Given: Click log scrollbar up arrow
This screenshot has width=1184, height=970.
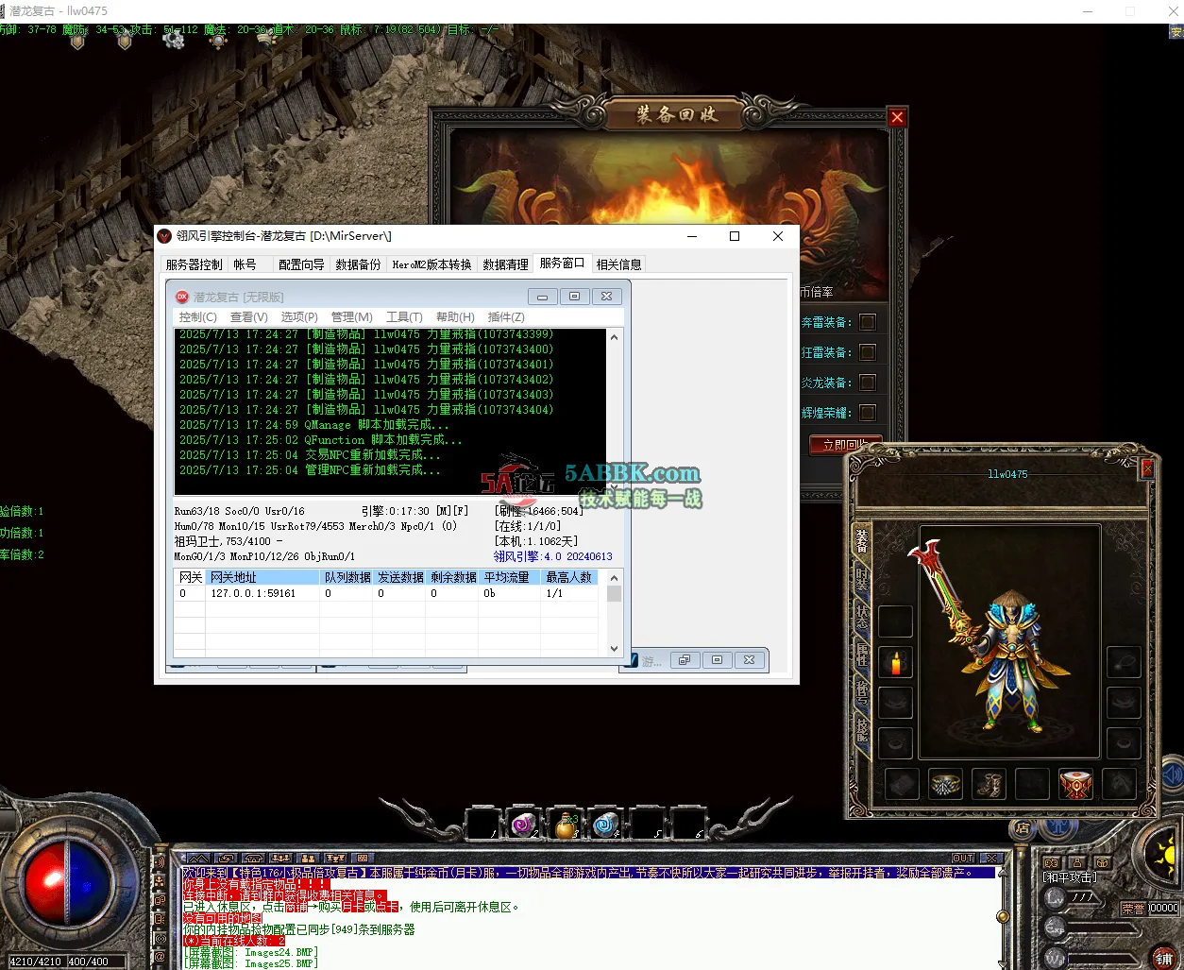Looking at the screenshot, I should [615, 337].
